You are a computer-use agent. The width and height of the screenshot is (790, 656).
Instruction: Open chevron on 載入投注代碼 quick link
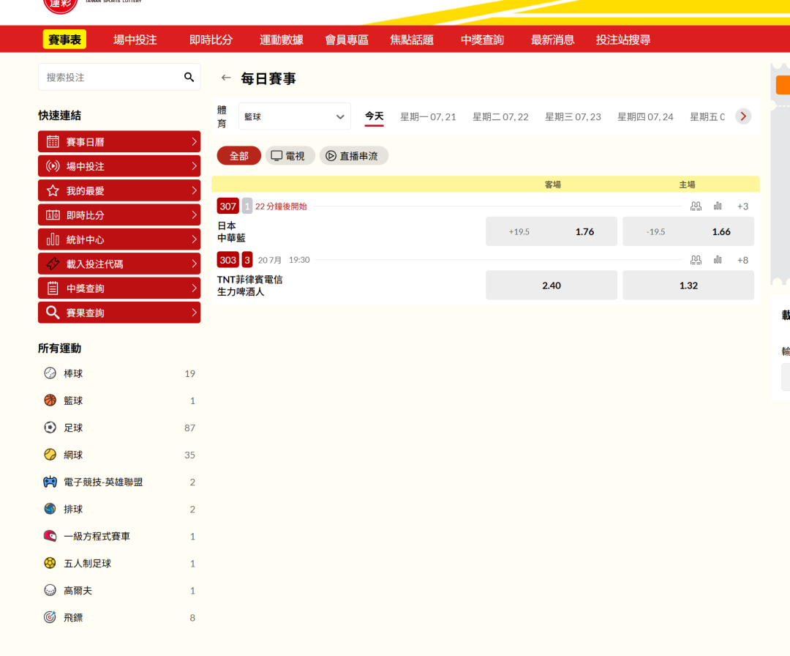click(194, 264)
